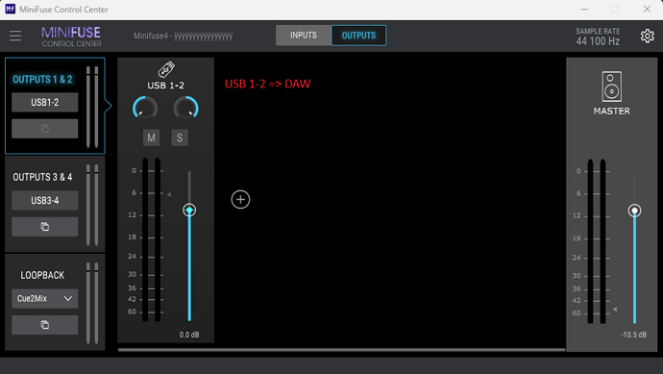Open the hamburger menu

pyautogui.click(x=15, y=36)
